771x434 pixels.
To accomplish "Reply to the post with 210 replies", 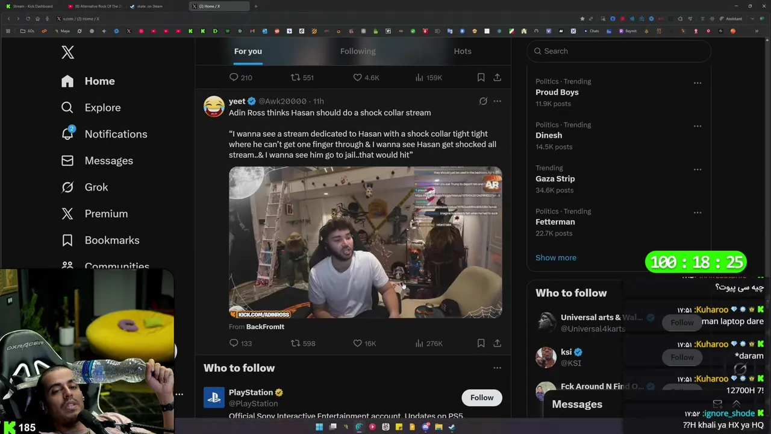I will (240, 78).
